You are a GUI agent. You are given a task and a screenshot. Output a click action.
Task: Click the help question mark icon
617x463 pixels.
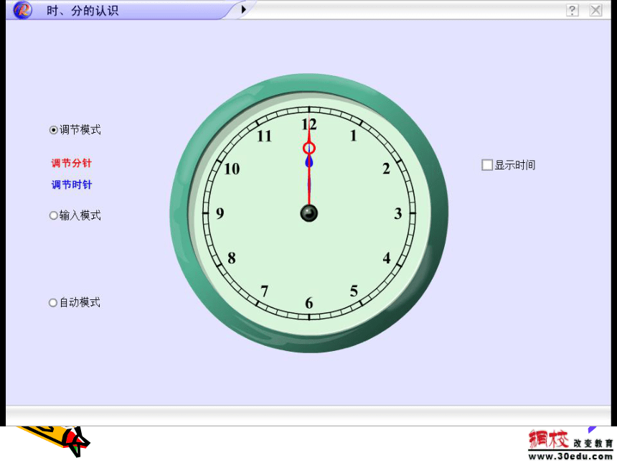(x=572, y=10)
